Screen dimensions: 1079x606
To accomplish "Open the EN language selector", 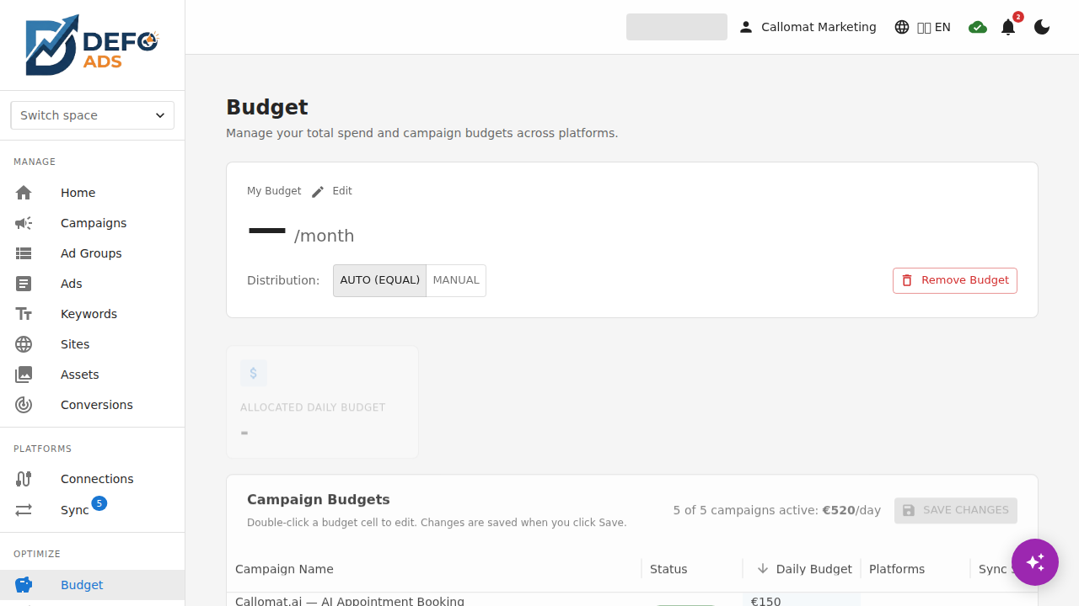I will [x=923, y=27].
